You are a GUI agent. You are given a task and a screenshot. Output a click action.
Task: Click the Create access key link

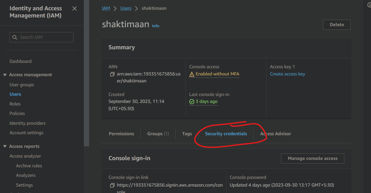[x=287, y=74]
